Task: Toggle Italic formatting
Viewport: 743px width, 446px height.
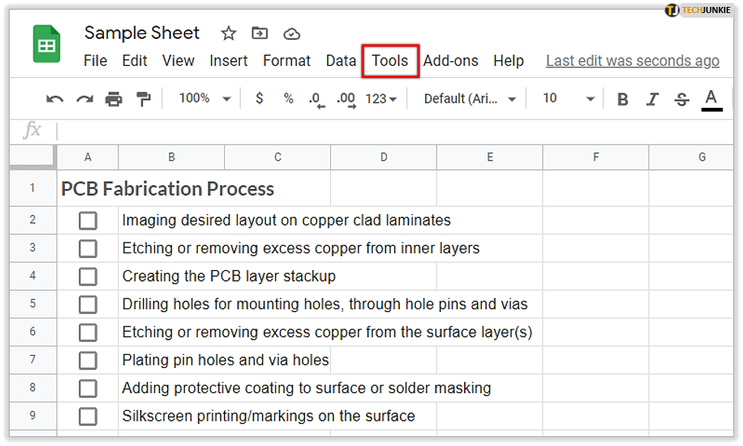Action: pyautogui.click(x=652, y=99)
